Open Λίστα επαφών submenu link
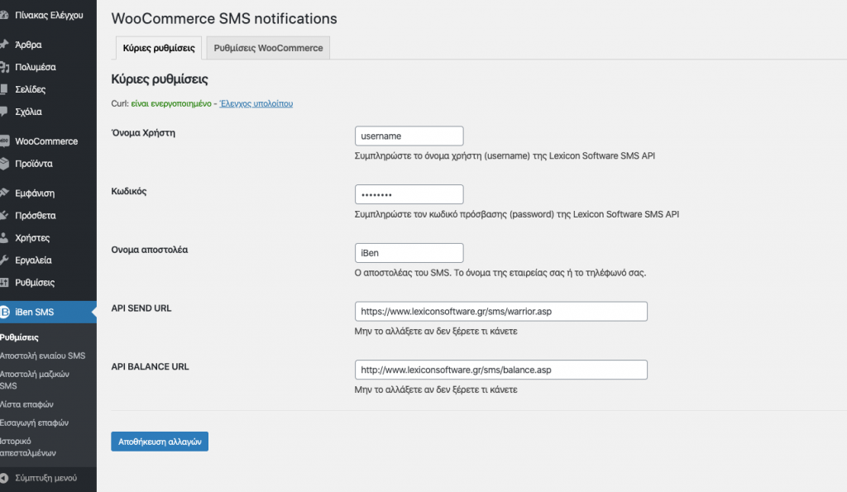 click(27, 404)
